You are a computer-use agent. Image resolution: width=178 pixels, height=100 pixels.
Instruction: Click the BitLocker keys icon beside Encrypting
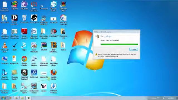[97, 36]
